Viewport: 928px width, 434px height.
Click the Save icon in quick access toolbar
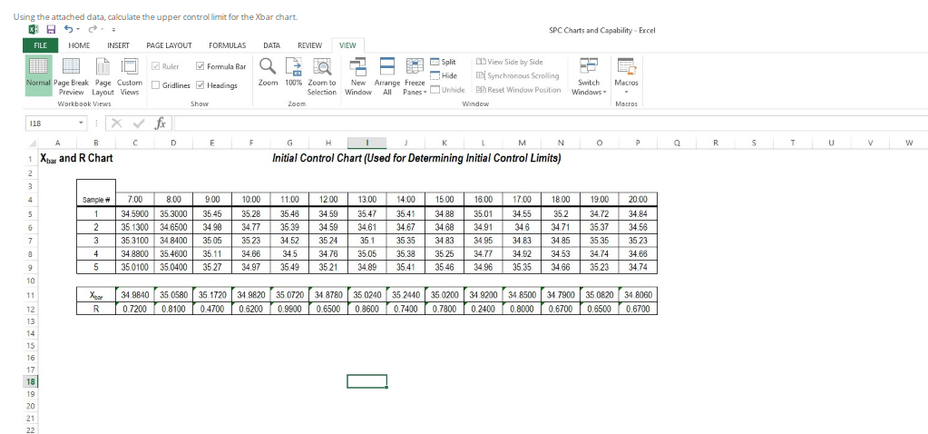(x=51, y=29)
